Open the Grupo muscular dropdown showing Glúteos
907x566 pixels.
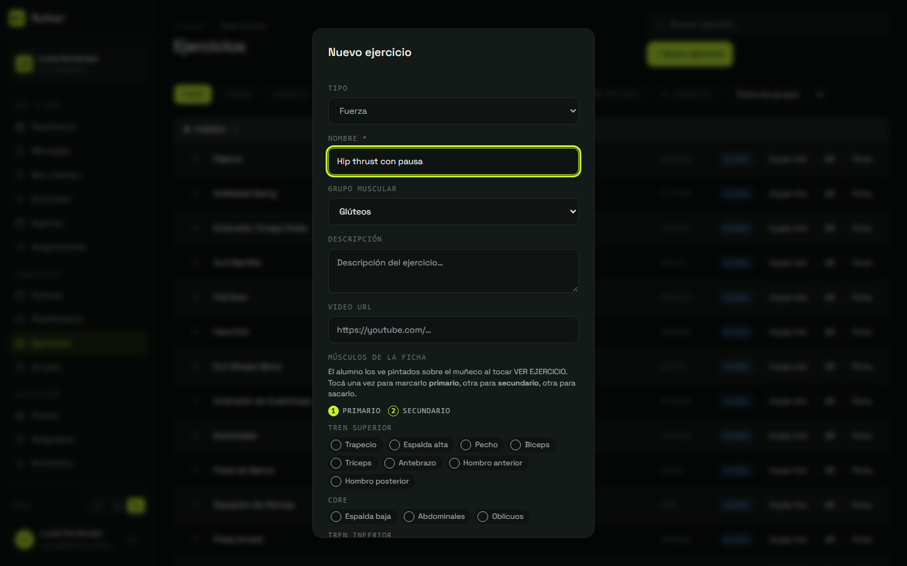(453, 211)
